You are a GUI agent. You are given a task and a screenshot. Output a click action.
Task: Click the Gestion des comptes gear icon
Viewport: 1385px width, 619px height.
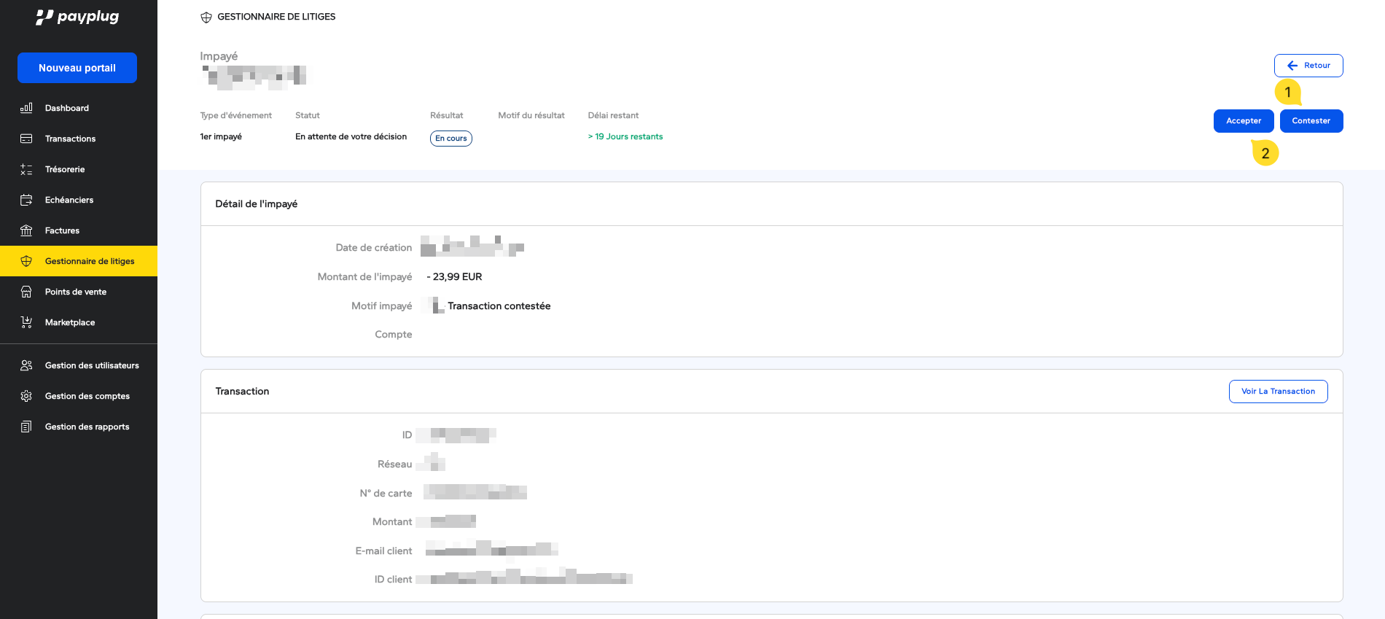26,396
